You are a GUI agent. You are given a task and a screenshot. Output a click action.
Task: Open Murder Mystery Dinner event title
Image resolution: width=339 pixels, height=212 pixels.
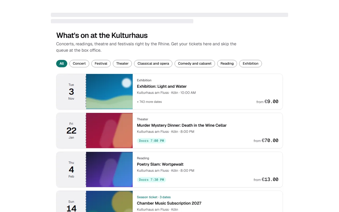tap(182, 125)
